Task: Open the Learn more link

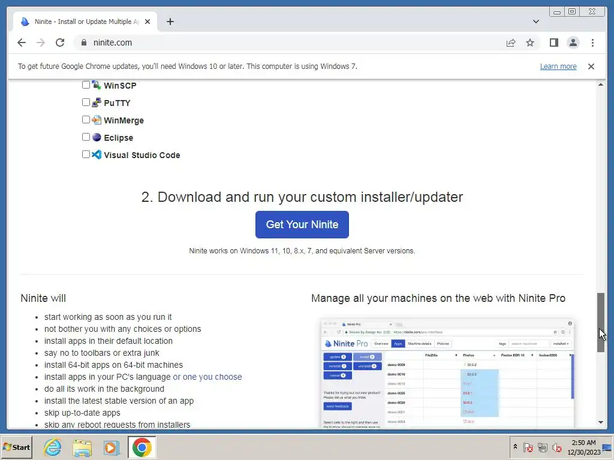Action: tap(558, 66)
